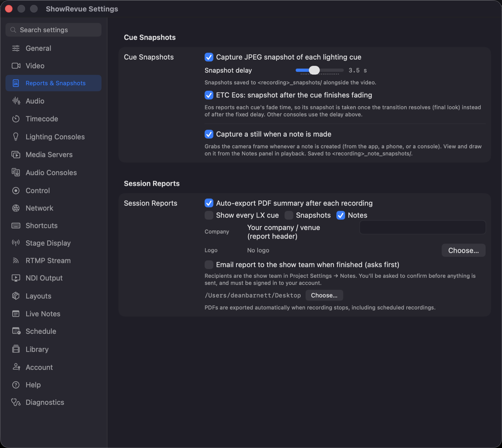Click the Audio waveform icon in sidebar
The width and height of the screenshot is (502, 448).
pos(16,101)
